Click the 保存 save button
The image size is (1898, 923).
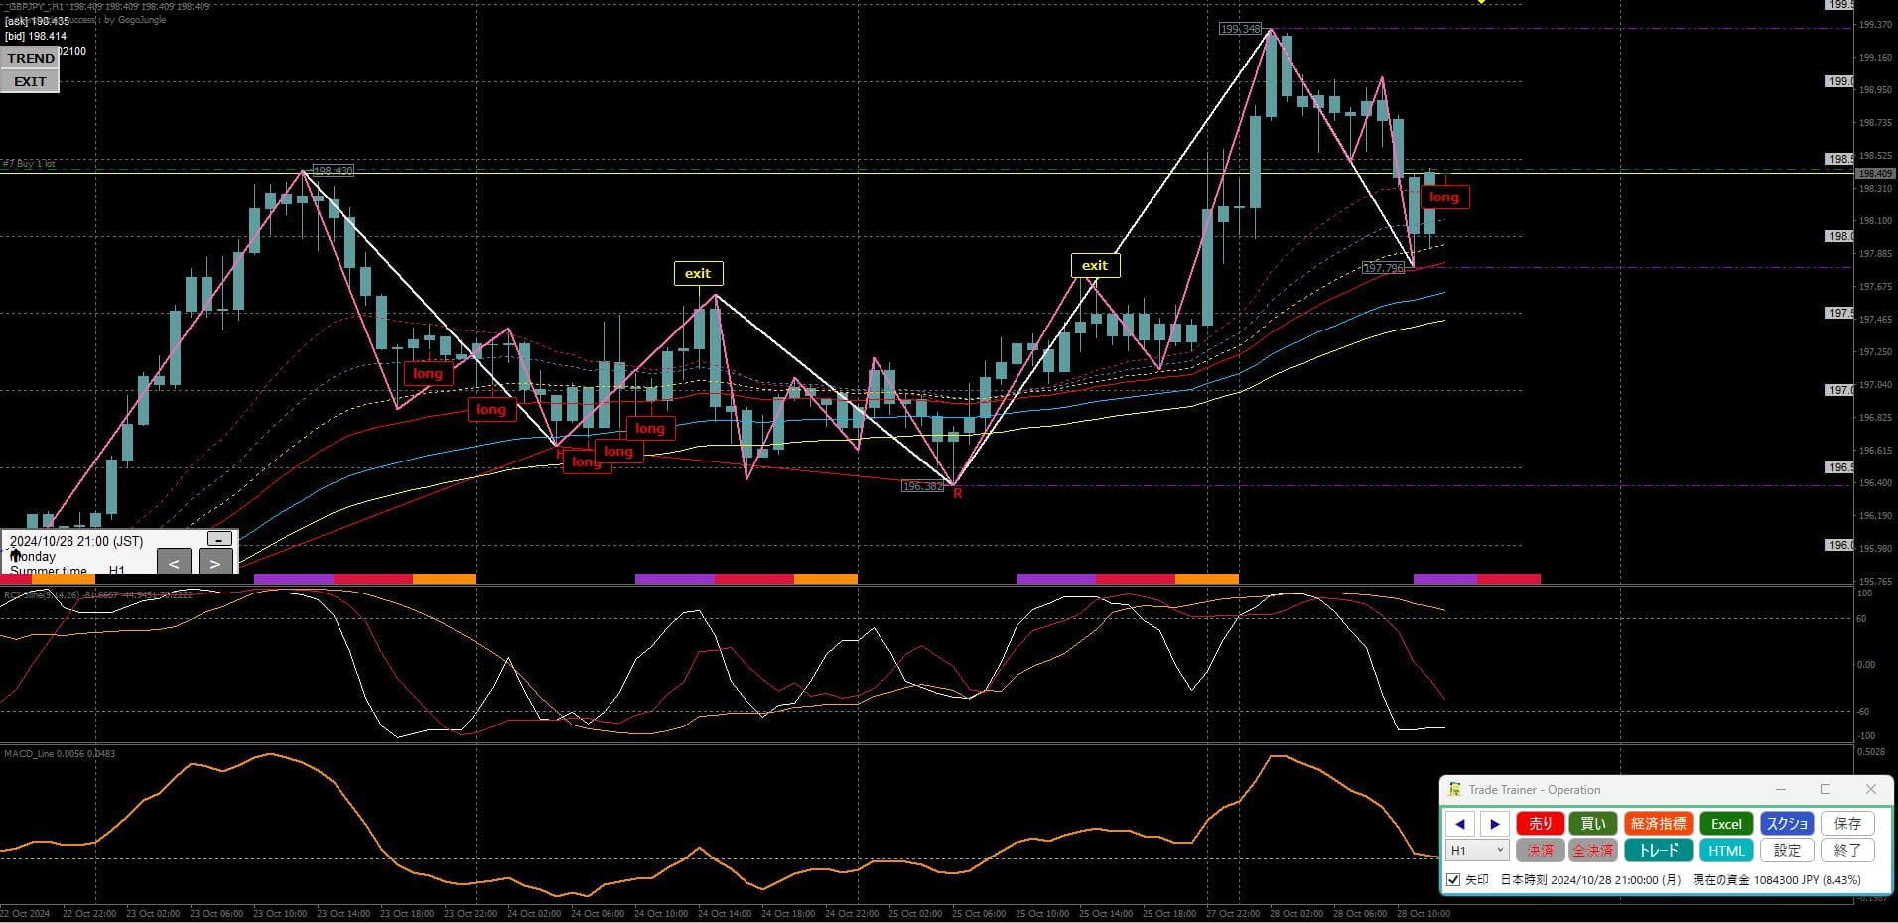click(x=1847, y=824)
